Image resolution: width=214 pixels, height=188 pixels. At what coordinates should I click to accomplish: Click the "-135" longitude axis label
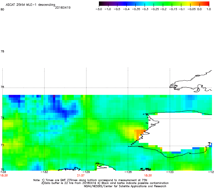click(3, 172)
